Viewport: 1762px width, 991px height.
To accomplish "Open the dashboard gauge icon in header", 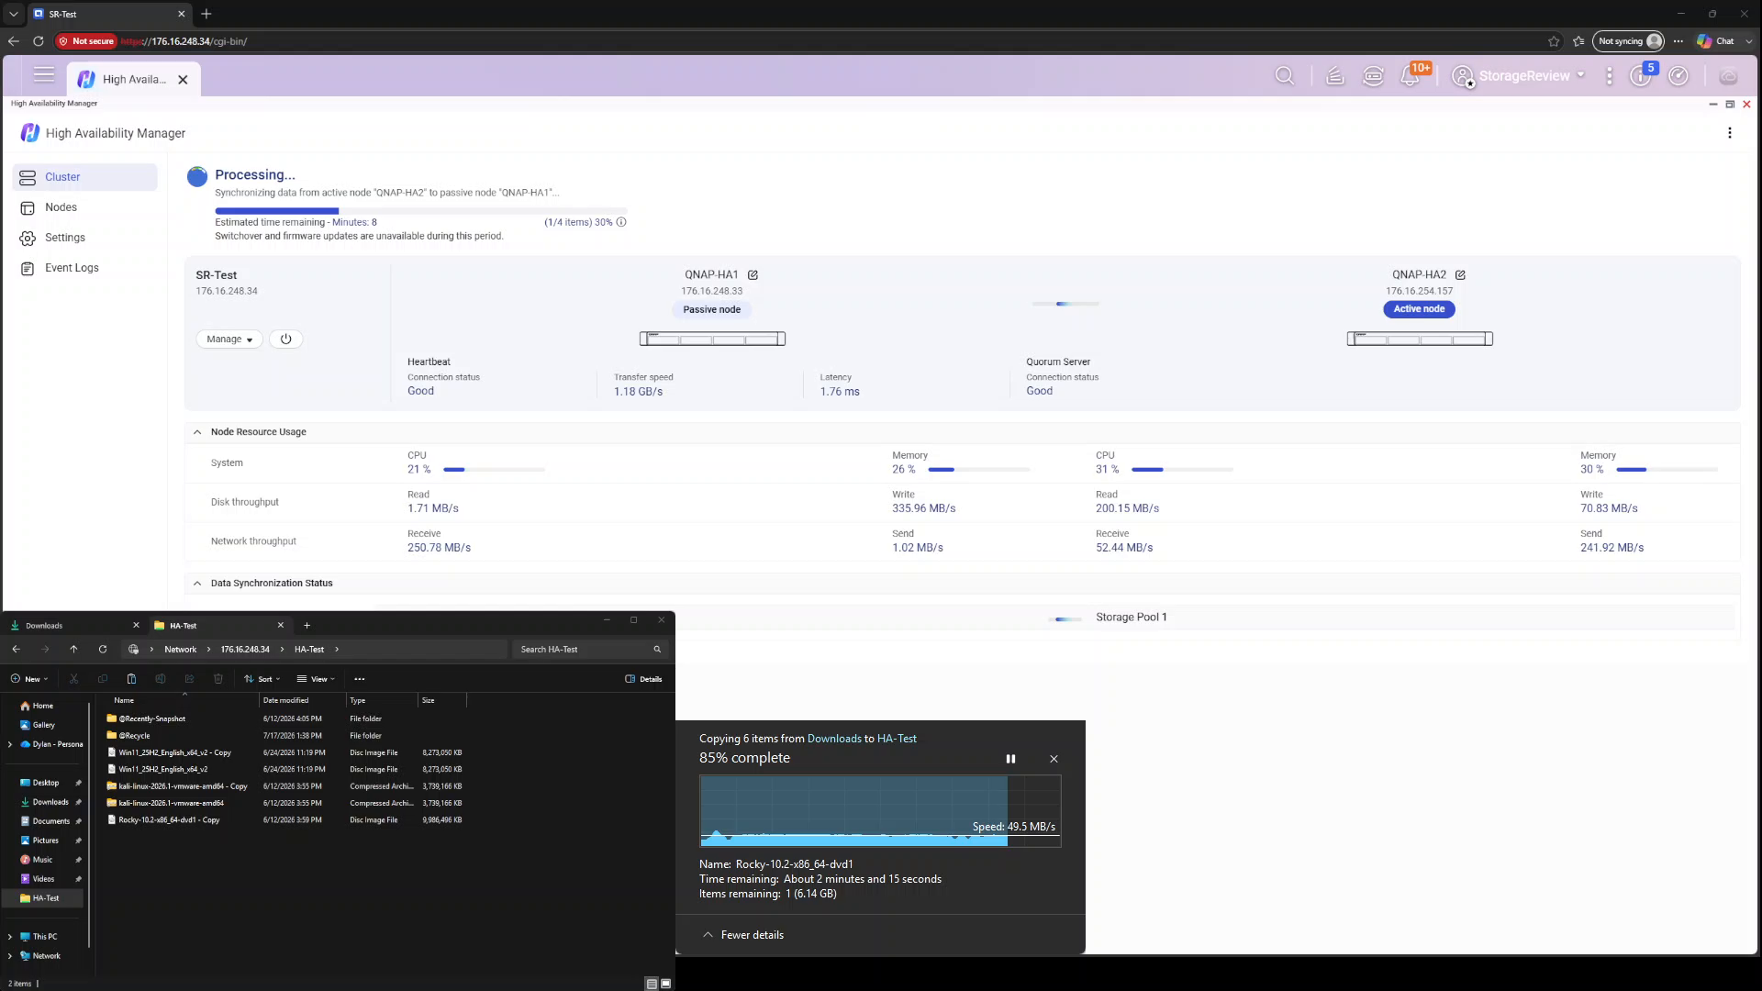I will [1678, 76].
